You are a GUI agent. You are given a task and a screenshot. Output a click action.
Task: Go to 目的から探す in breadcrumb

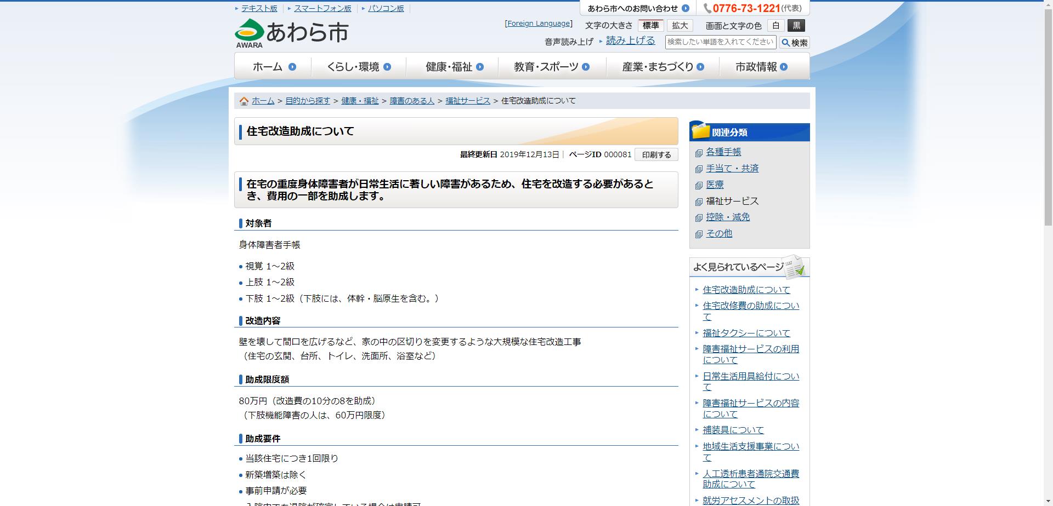[x=308, y=101]
